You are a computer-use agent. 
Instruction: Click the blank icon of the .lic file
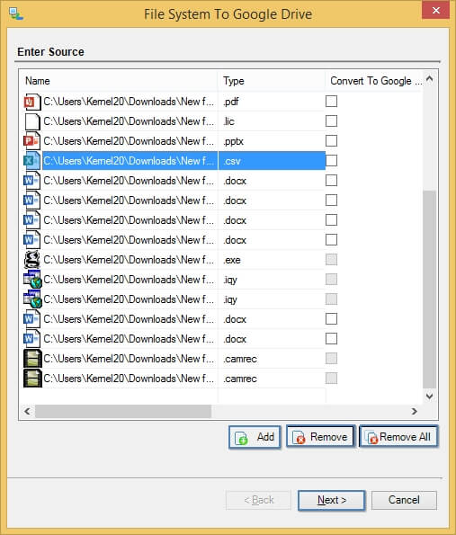pyautogui.click(x=32, y=121)
